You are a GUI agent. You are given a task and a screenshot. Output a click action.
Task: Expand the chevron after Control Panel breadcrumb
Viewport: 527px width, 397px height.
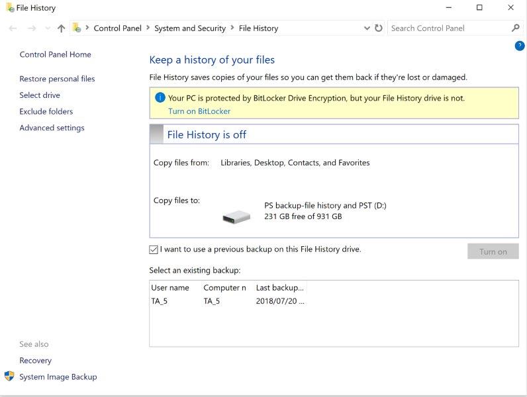pos(148,28)
